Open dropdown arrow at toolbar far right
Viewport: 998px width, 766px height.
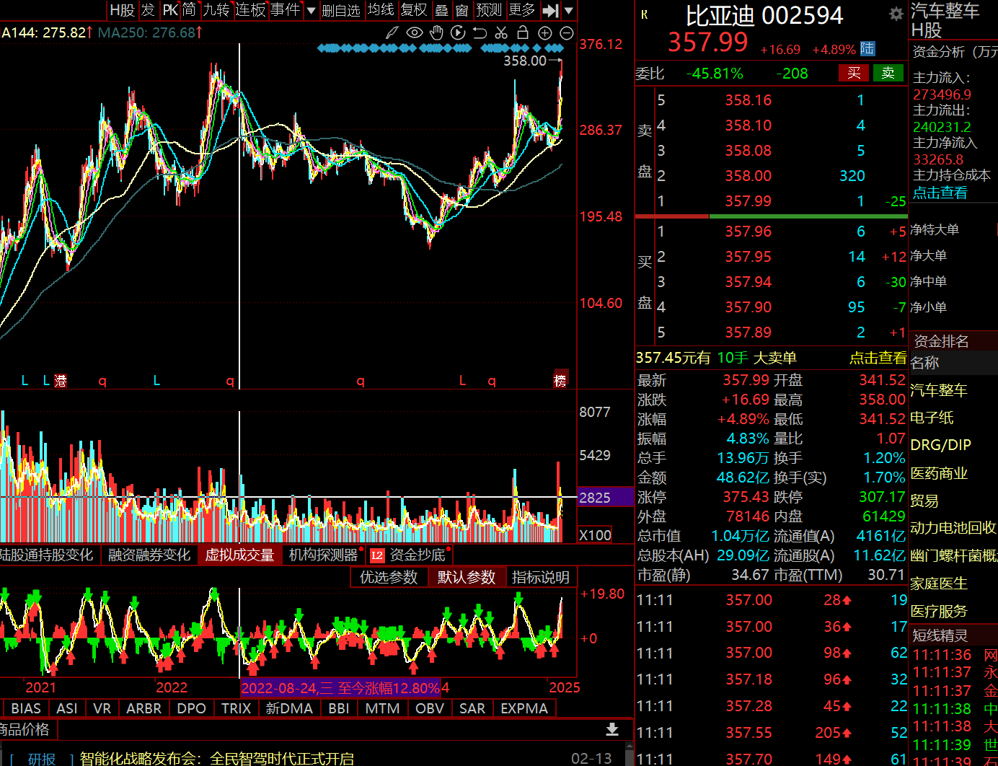569,10
